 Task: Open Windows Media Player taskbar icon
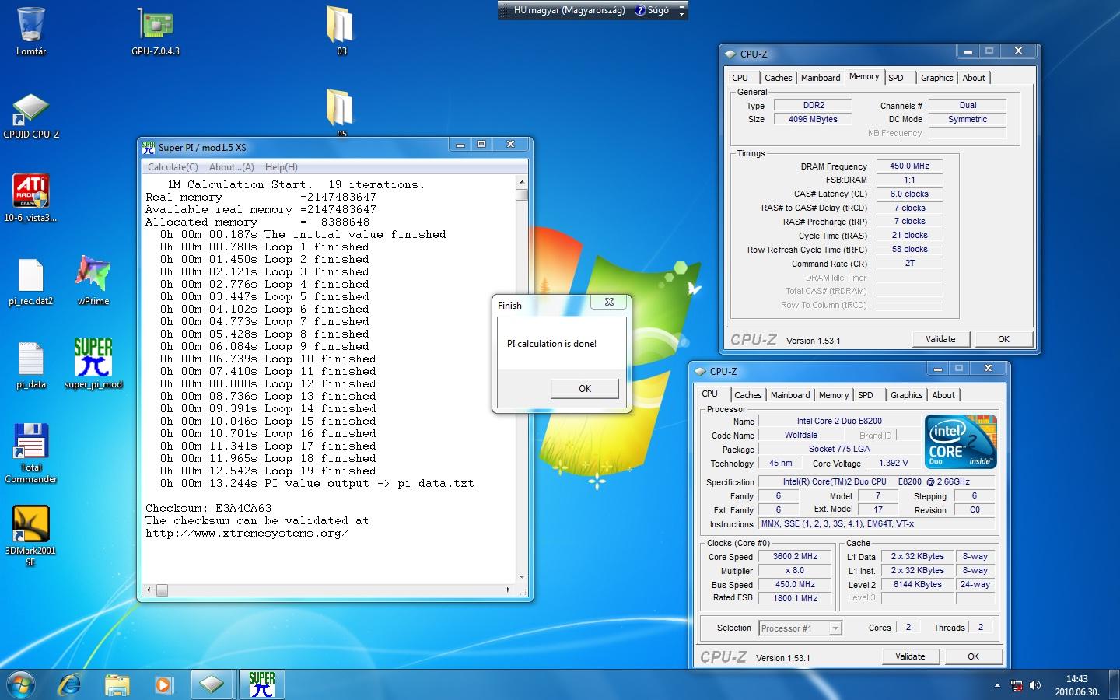click(163, 684)
